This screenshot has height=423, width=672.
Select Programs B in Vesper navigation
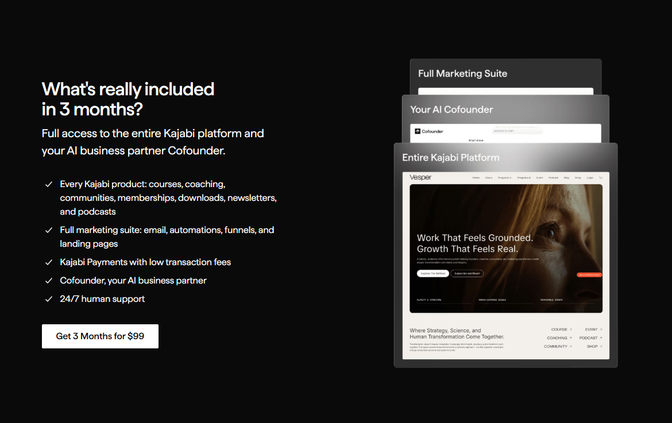[x=524, y=178]
